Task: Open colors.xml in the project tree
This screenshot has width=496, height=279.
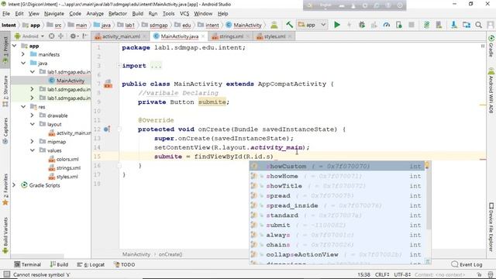Action: 67,159
